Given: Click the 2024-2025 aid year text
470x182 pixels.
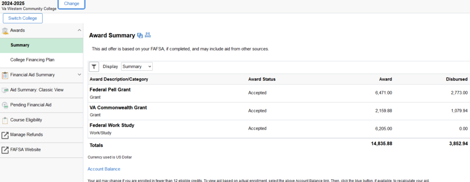Looking at the screenshot, I should pos(13,3).
